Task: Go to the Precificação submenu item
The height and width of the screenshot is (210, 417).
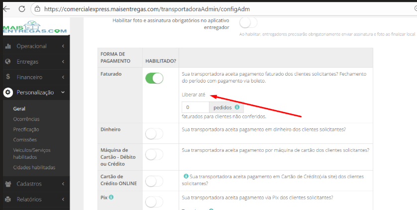Action: pos(26,129)
